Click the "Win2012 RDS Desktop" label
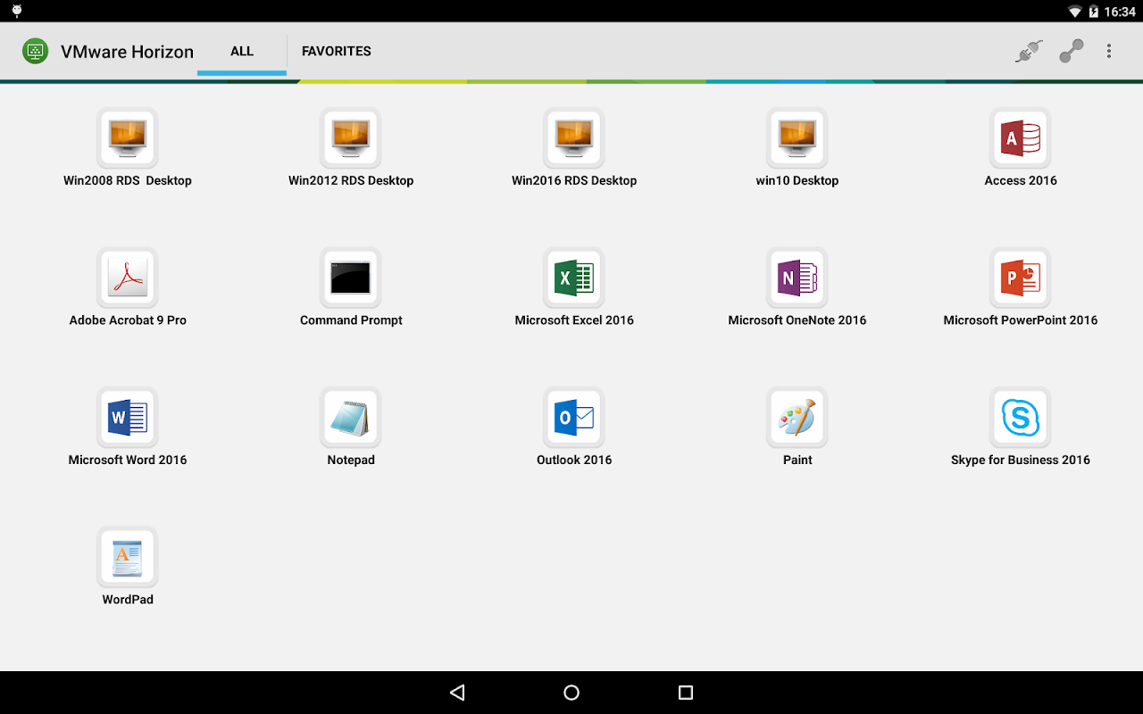The width and height of the screenshot is (1143, 714). tap(351, 180)
